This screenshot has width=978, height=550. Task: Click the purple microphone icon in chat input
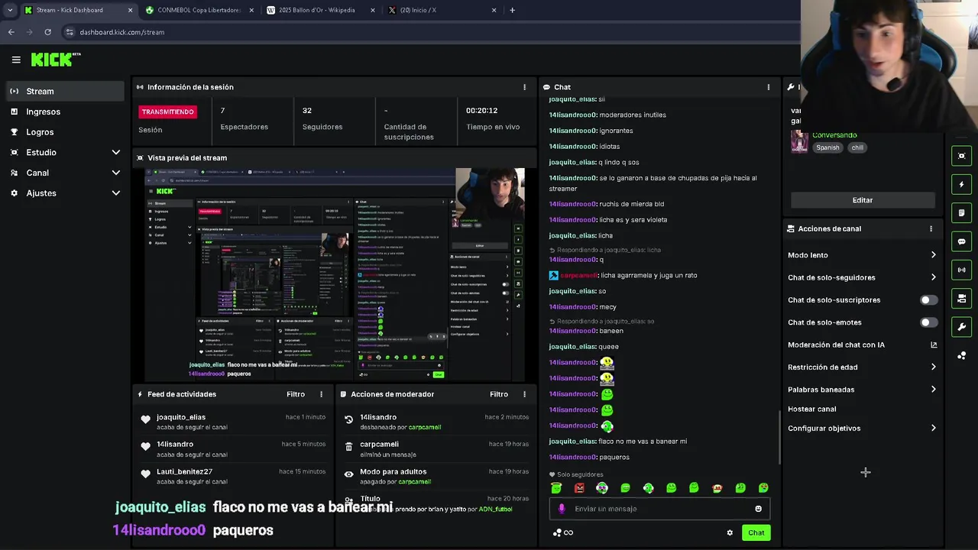[x=562, y=509]
